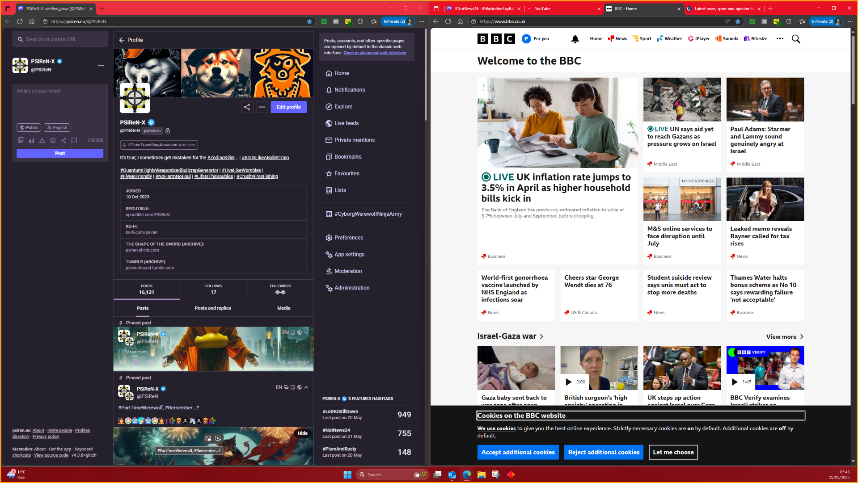Image resolution: width=858 pixels, height=483 pixels.
Task: Open the #NotNews24 featured hashtag
Action: click(336, 430)
